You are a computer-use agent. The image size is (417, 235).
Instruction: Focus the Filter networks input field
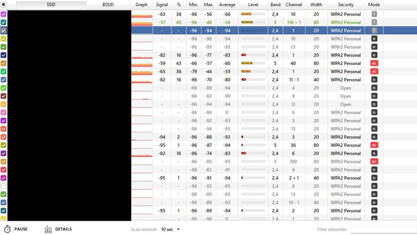click(x=383, y=229)
